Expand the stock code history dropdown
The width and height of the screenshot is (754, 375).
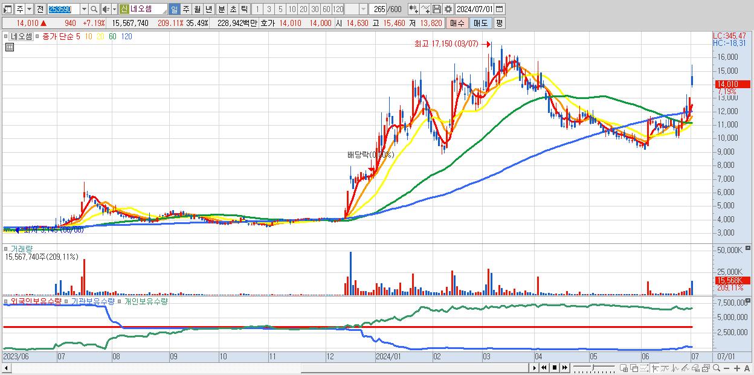(x=84, y=9)
